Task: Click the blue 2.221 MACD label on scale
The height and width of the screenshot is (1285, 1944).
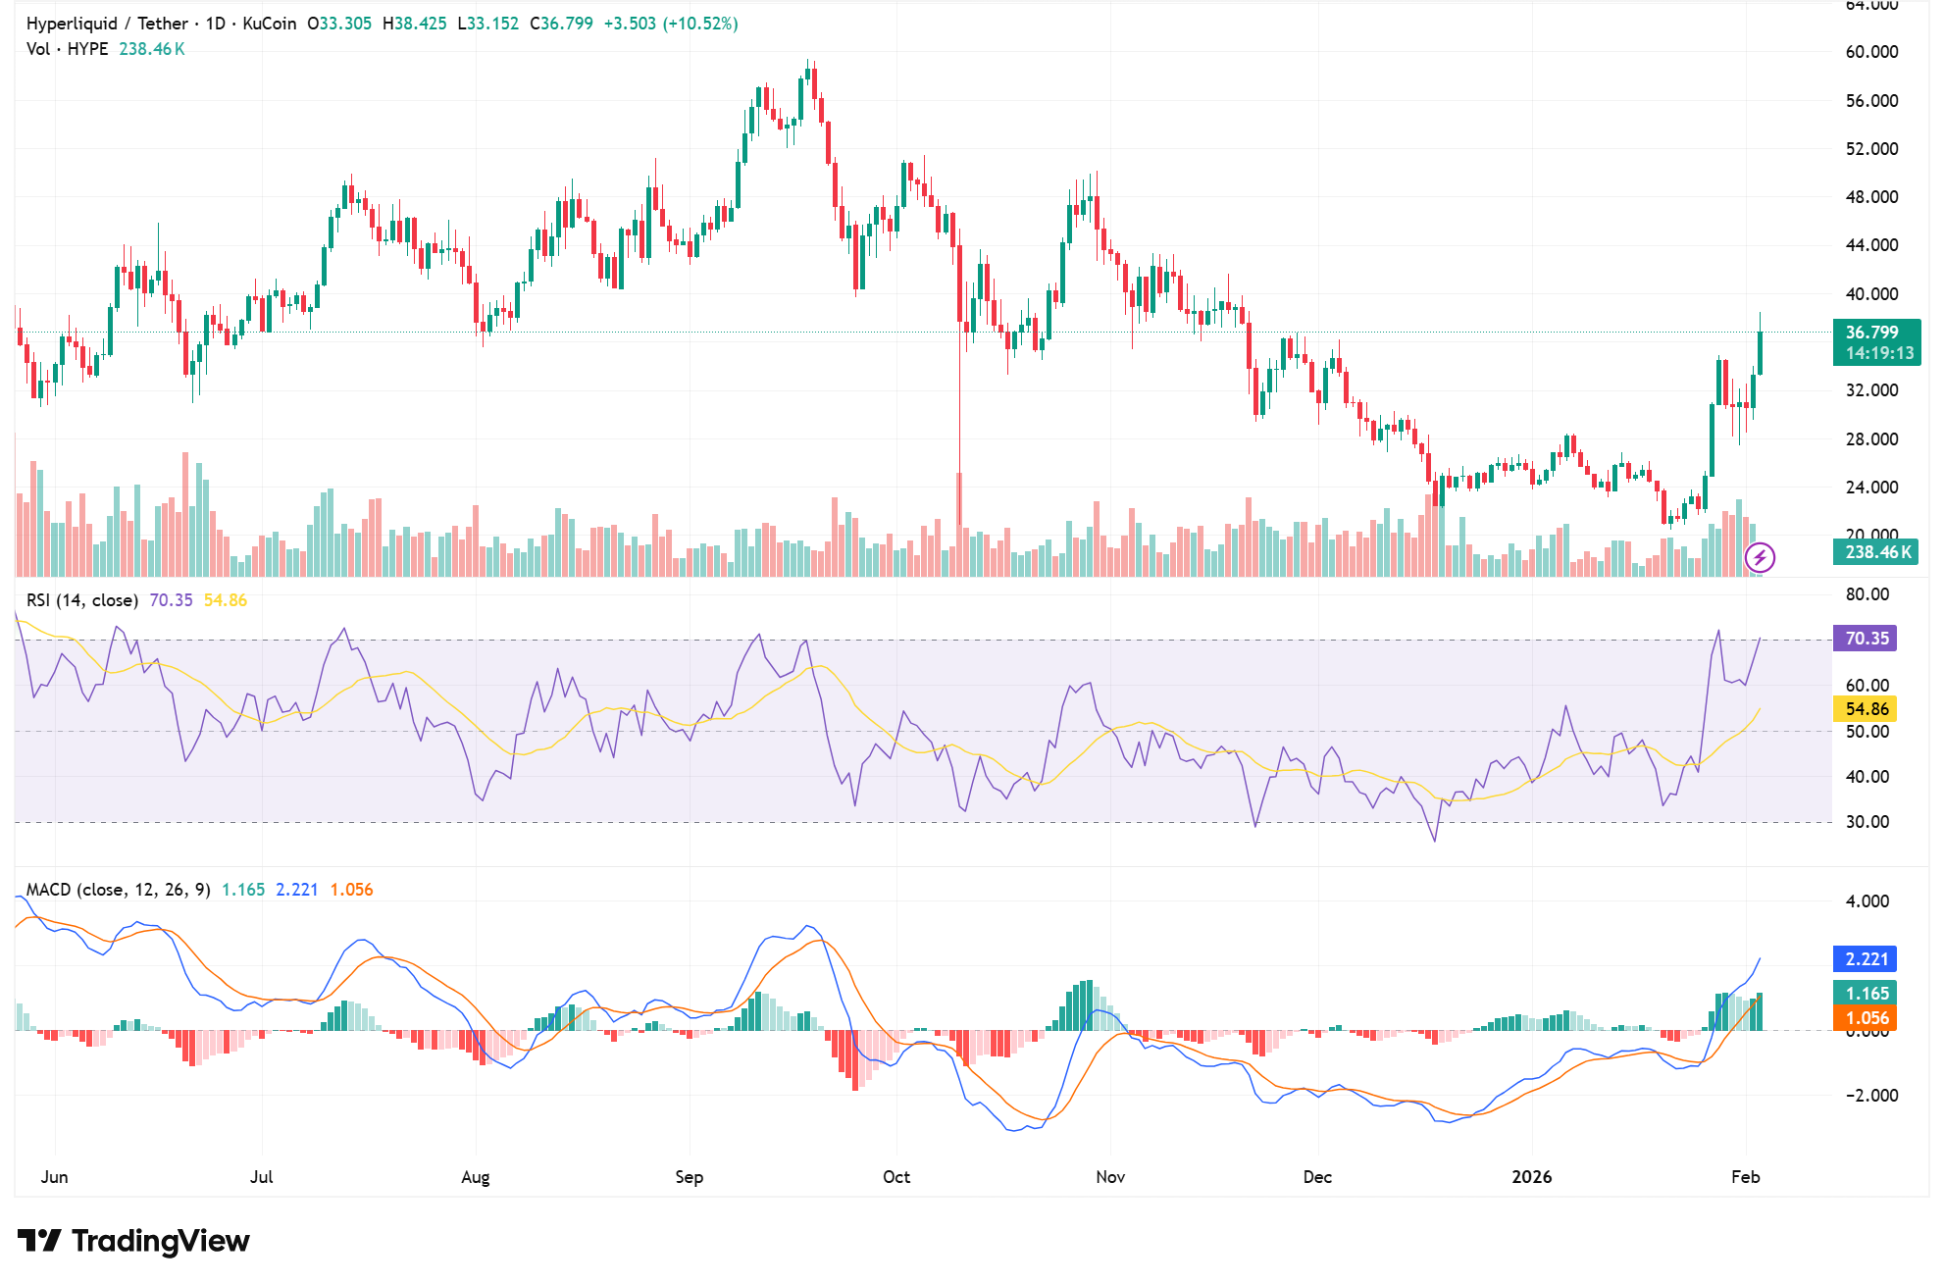Action: pos(1865,959)
